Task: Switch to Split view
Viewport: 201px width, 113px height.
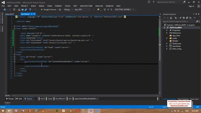Action: (x=19, y=99)
